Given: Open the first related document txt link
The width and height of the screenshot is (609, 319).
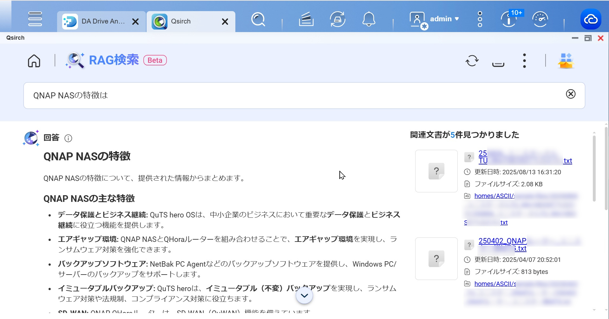Looking at the screenshot, I should [525, 157].
